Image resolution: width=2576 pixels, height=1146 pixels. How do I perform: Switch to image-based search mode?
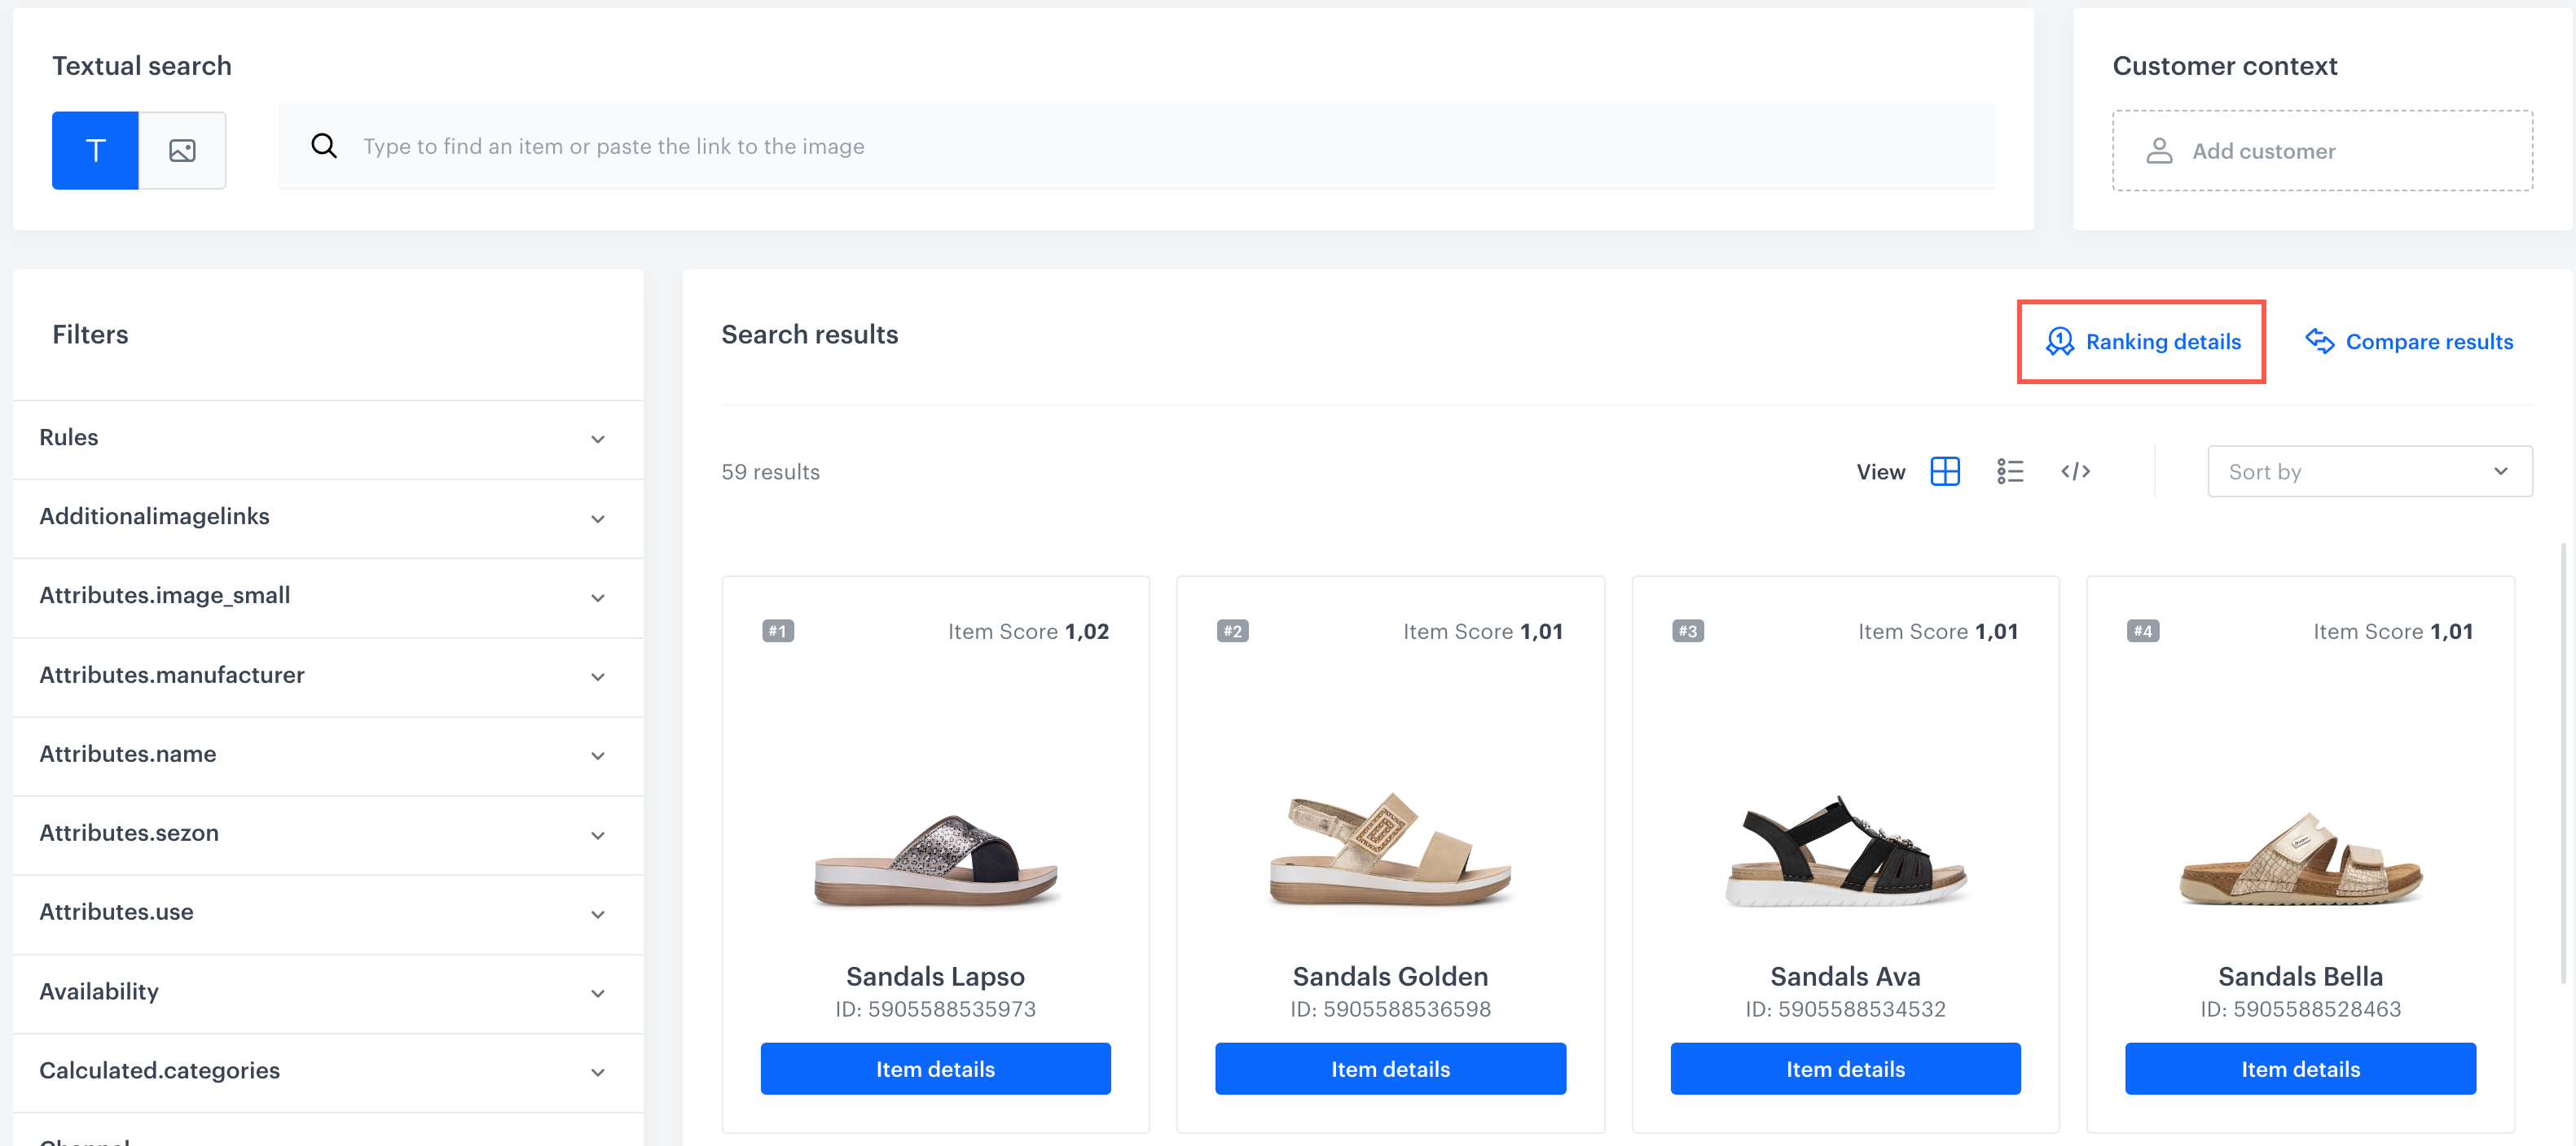[x=182, y=150]
